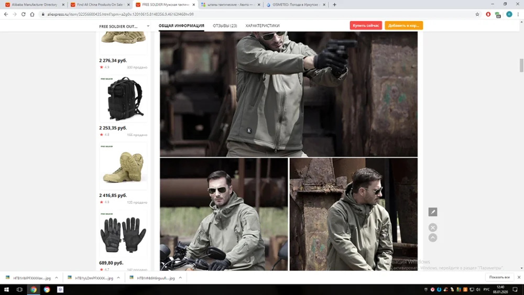Click the active Chrome taskbar icon
Screen dimensions: 524x295
34,290
